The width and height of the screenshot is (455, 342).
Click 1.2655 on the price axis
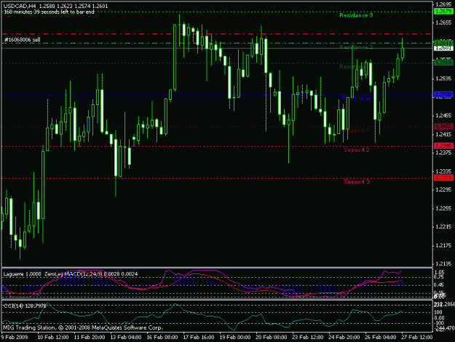pyautogui.click(x=443, y=23)
